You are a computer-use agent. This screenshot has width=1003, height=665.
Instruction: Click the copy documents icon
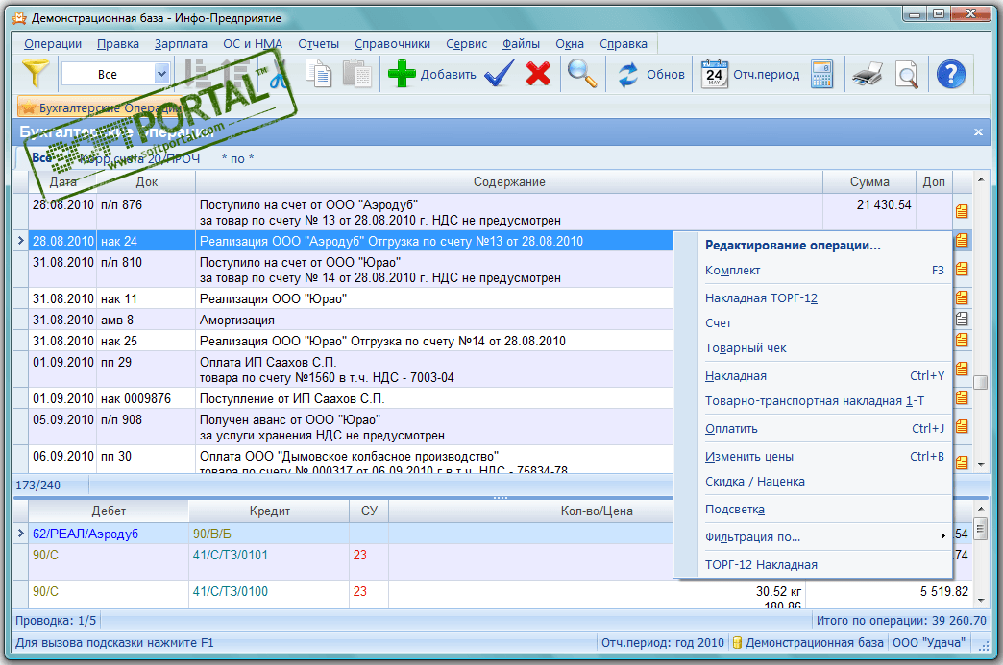click(319, 74)
